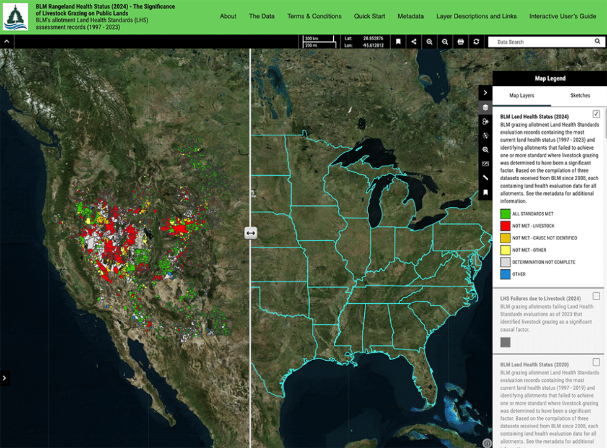This screenshot has width=607, height=448.
Task: Open the bookmarks icon in sidebar
Action: (x=484, y=192)
